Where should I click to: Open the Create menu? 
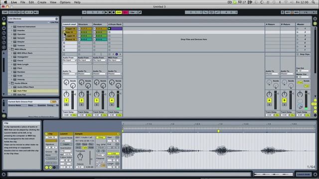coord(42,2)
